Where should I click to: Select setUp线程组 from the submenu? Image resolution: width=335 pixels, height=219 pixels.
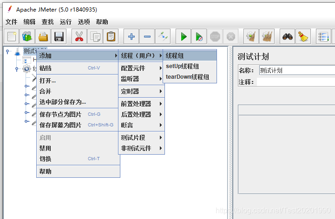point(190,66)
